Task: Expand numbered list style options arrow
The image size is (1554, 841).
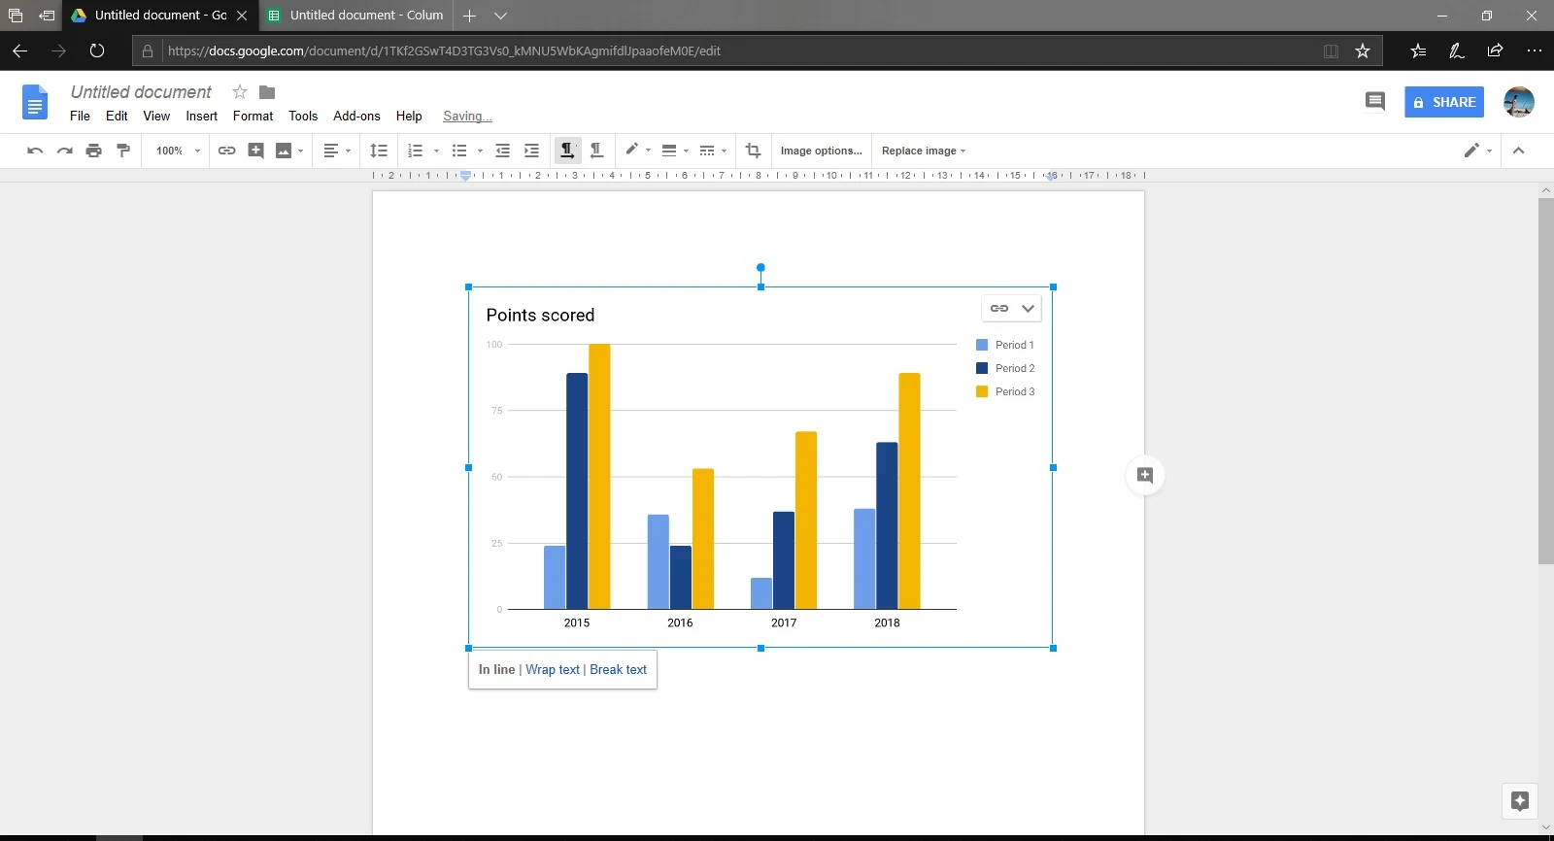Action: (436, 151)
